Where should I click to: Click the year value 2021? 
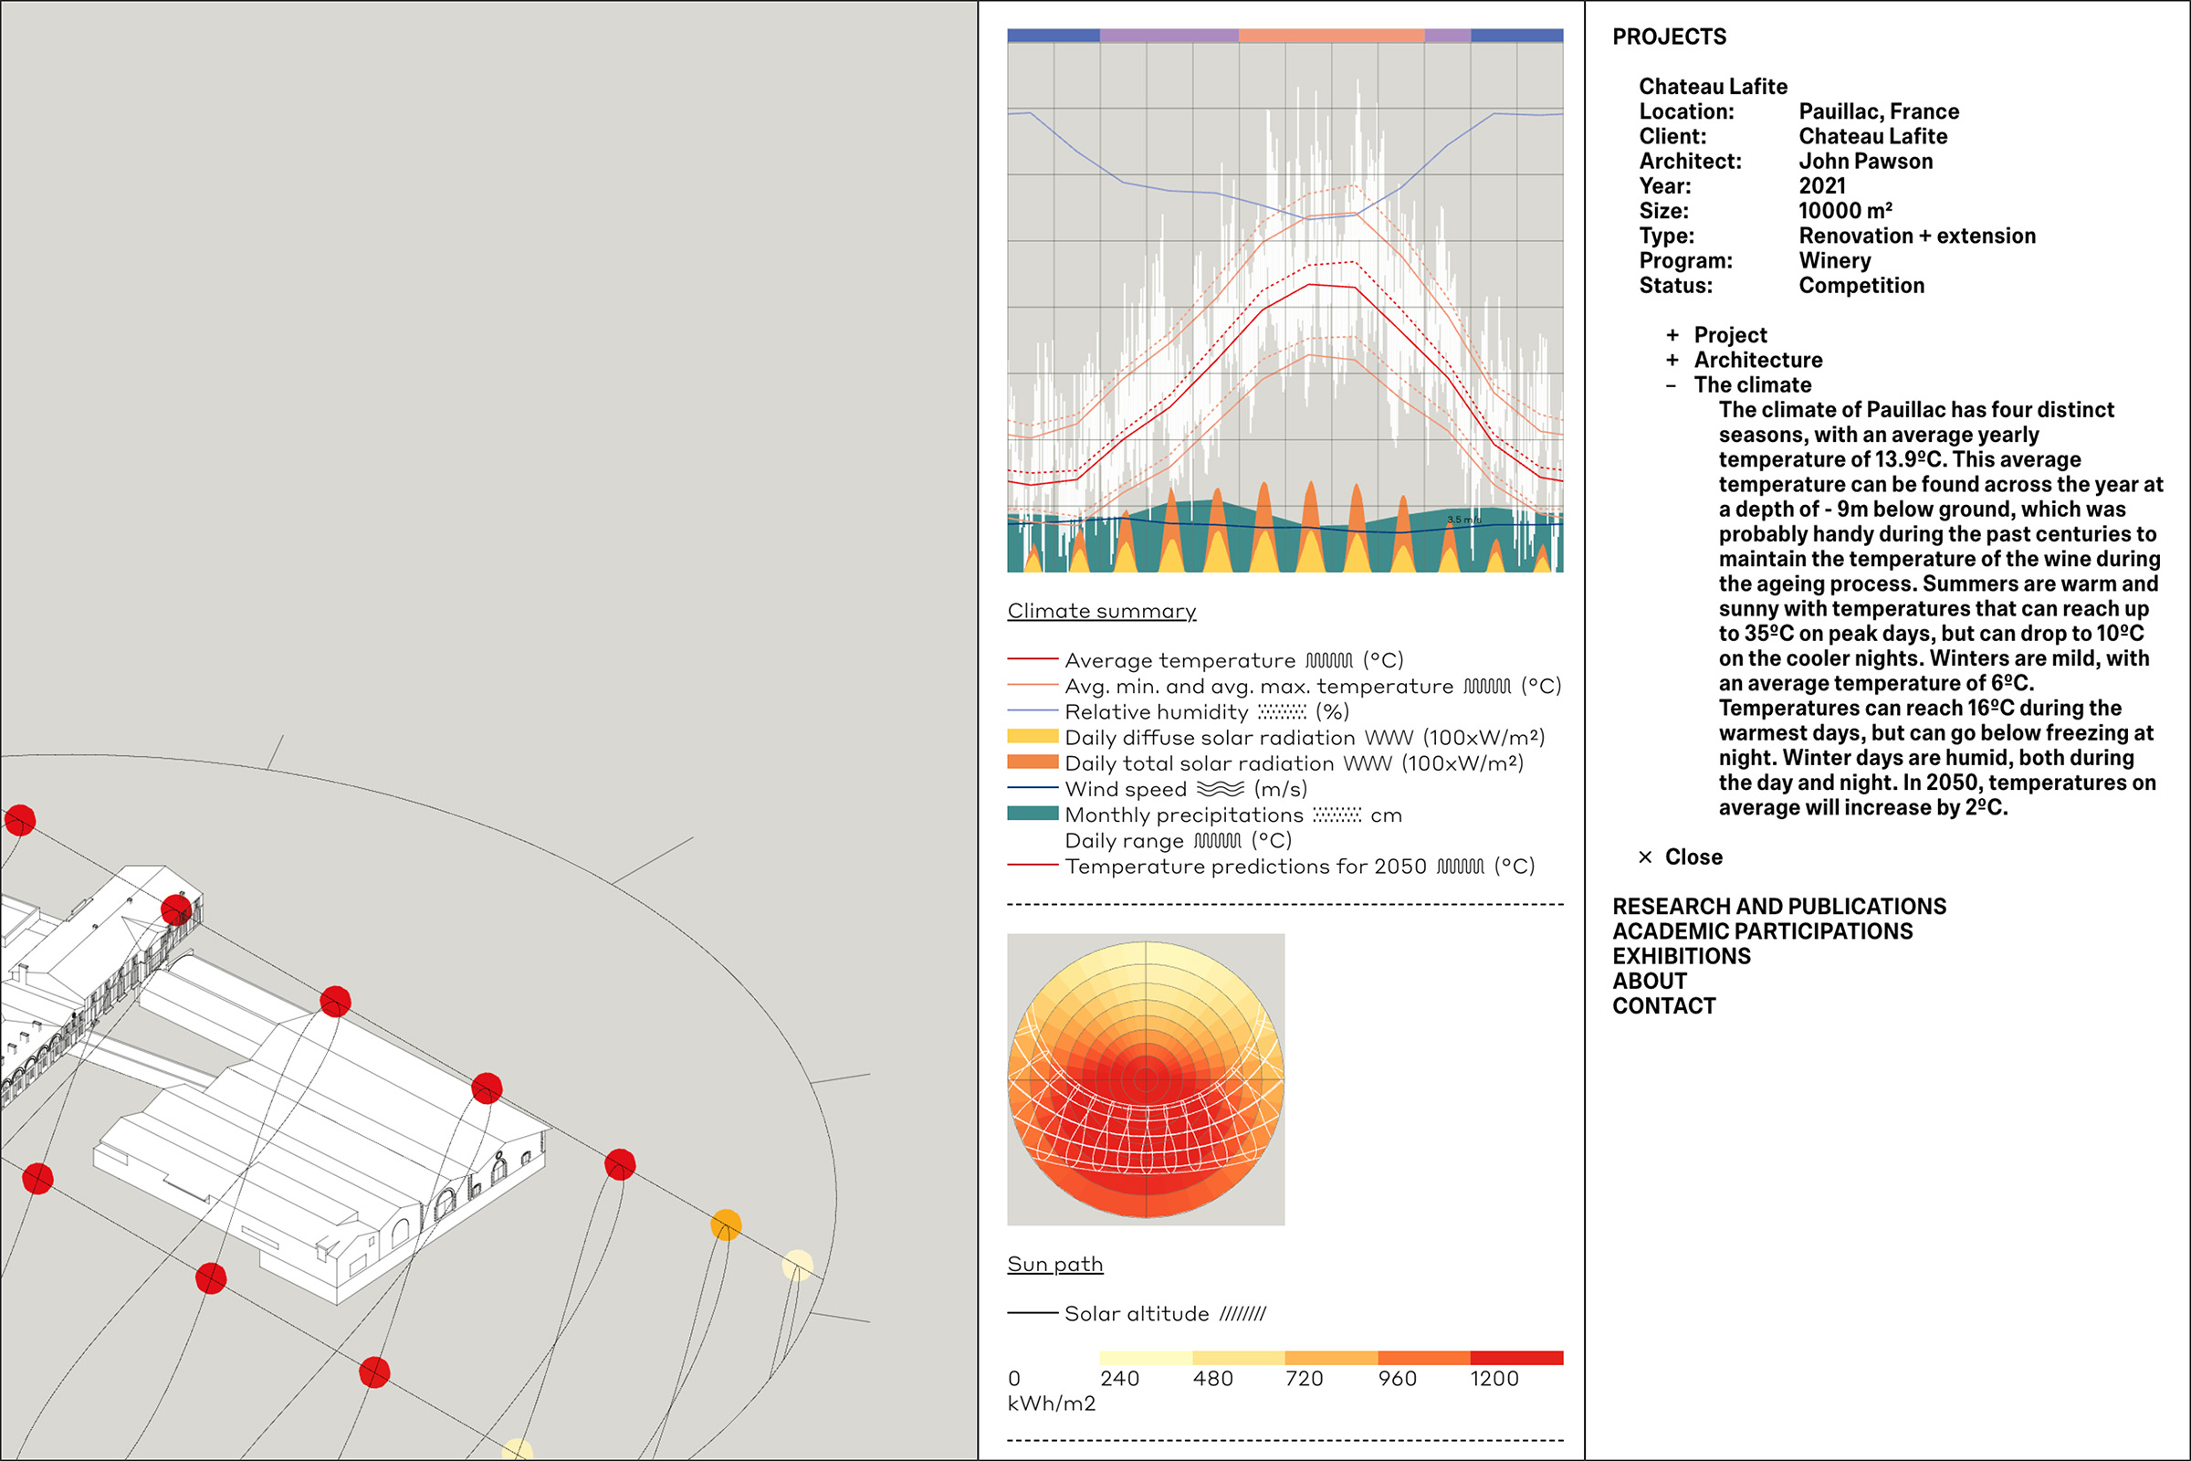click(1821, 185)
